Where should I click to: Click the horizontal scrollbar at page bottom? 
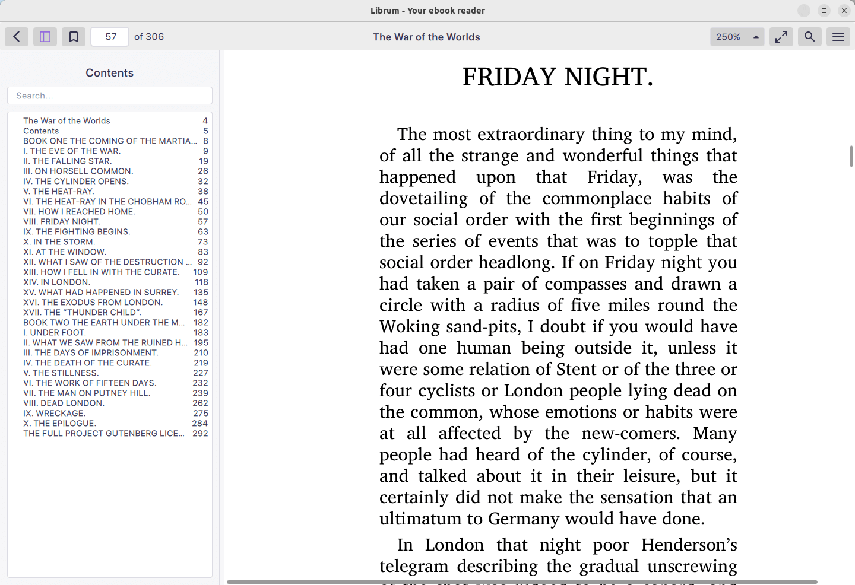click(x=522, y=582)
